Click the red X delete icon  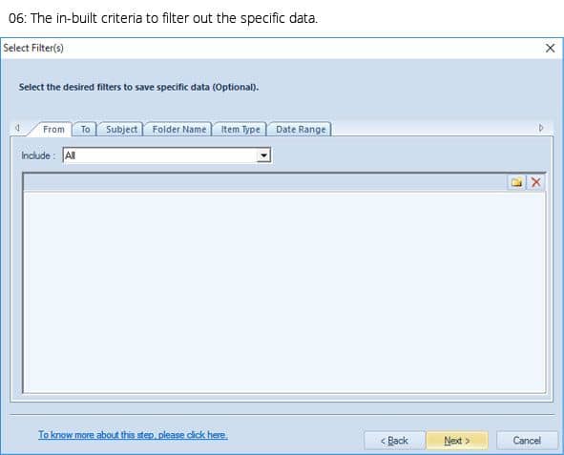tap(536, 182)
